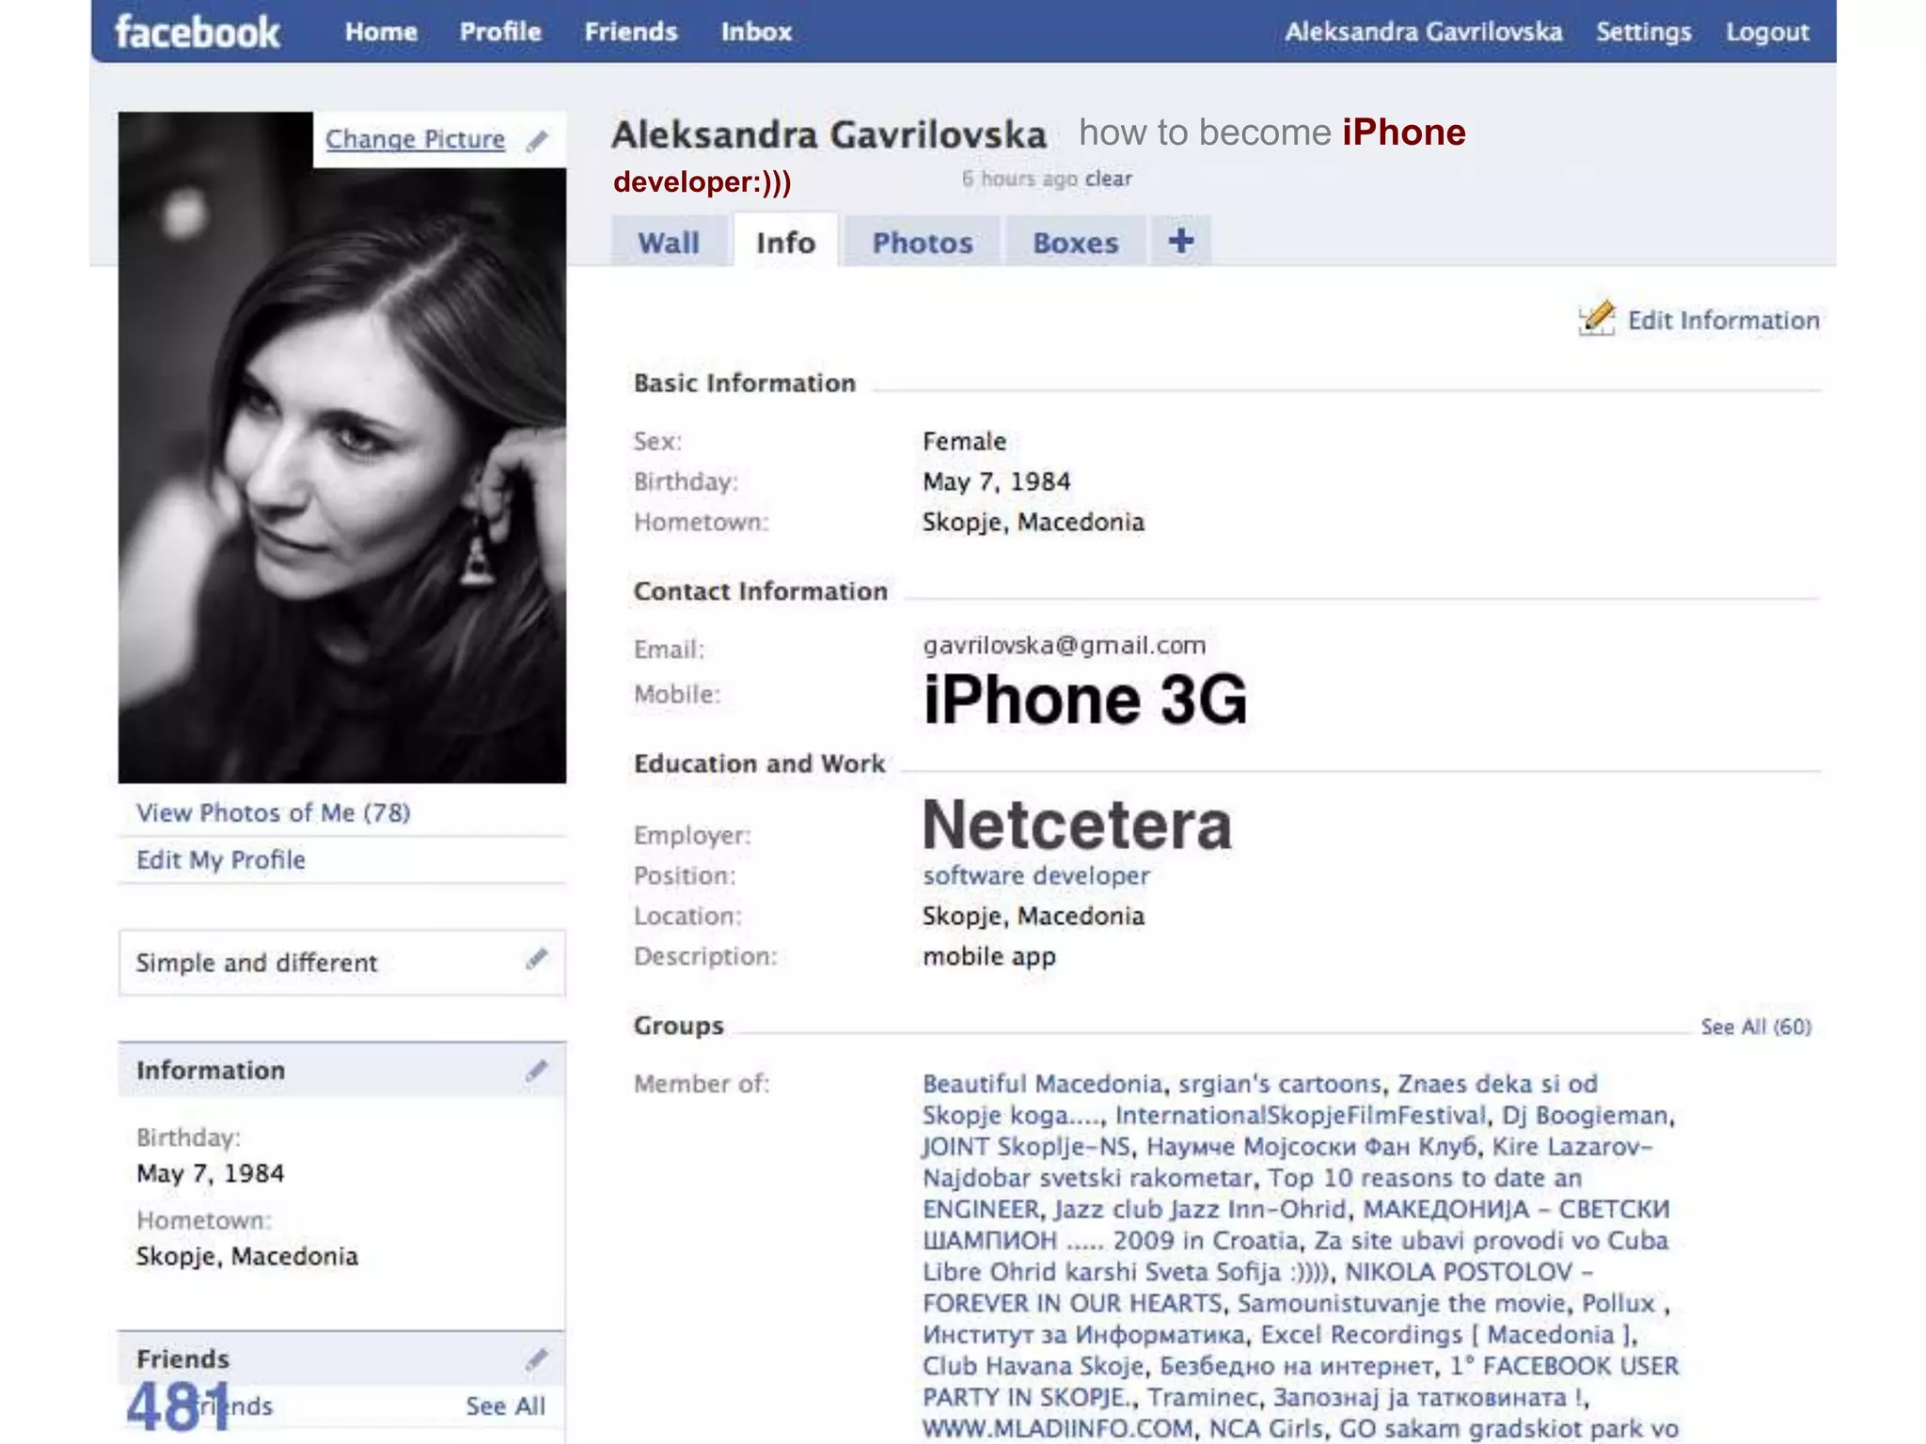Open the Dj Boogieman group
The image size is (1926, 1444).
[x=1585, y=1115]
